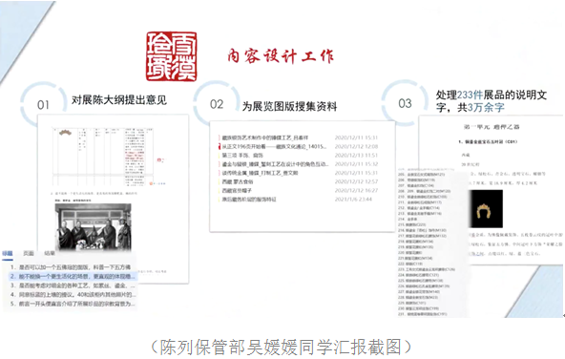Click the date 2020/12/13 11:51
565x359 pixels.
coord(356,156)
